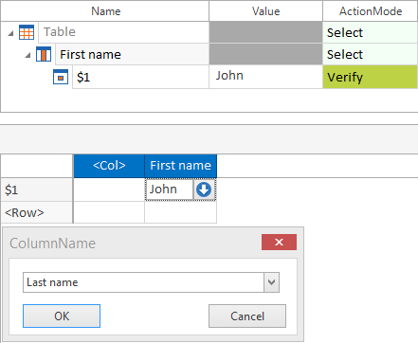Image resolution: width=418 pixels, height=343 pixels.
Task: Click the John value cell in tree
Action: [265, 77]
